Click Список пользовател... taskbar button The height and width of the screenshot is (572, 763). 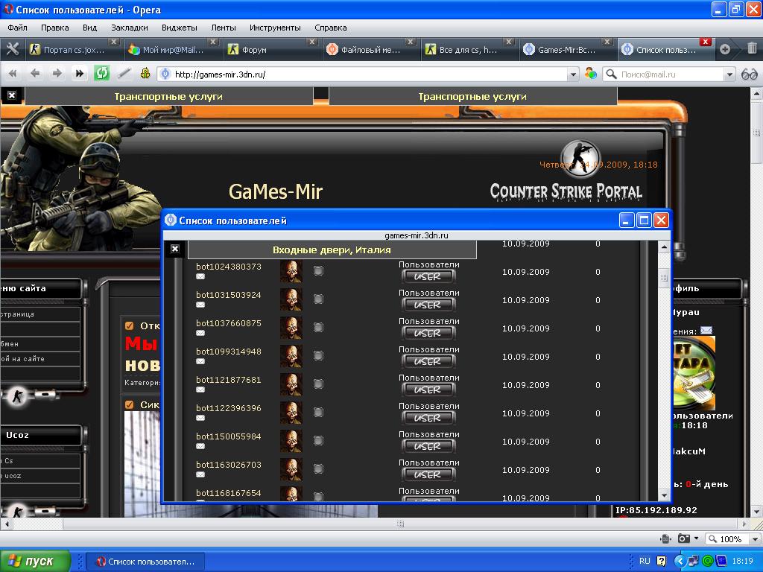[145, 562]
